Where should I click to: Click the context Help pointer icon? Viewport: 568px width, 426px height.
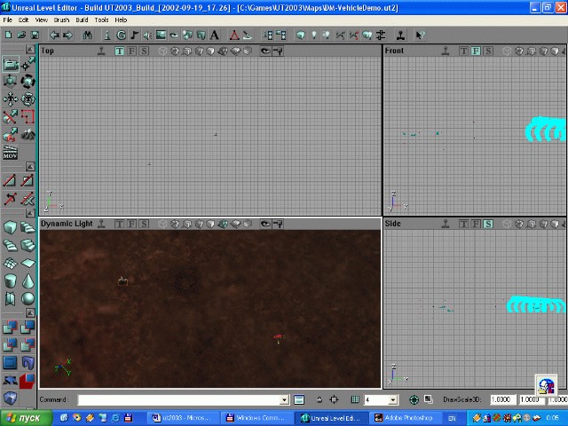coord(420,35)
